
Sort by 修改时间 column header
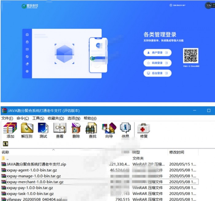(176, 152)
